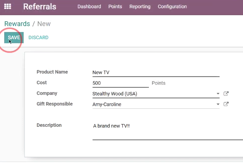Click the Points unit label

pos(159,83)
